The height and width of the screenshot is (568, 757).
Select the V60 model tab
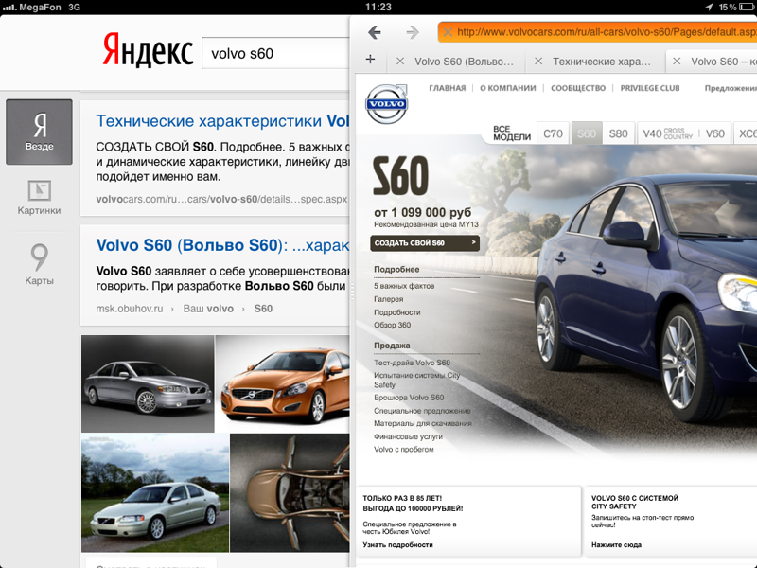pos(715,133)
